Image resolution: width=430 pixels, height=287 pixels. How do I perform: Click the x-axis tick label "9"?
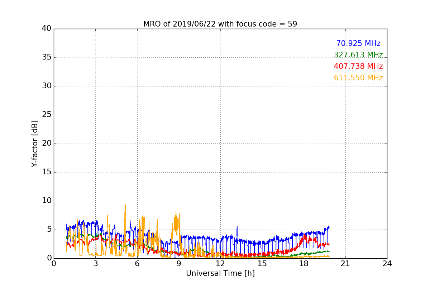179,264
